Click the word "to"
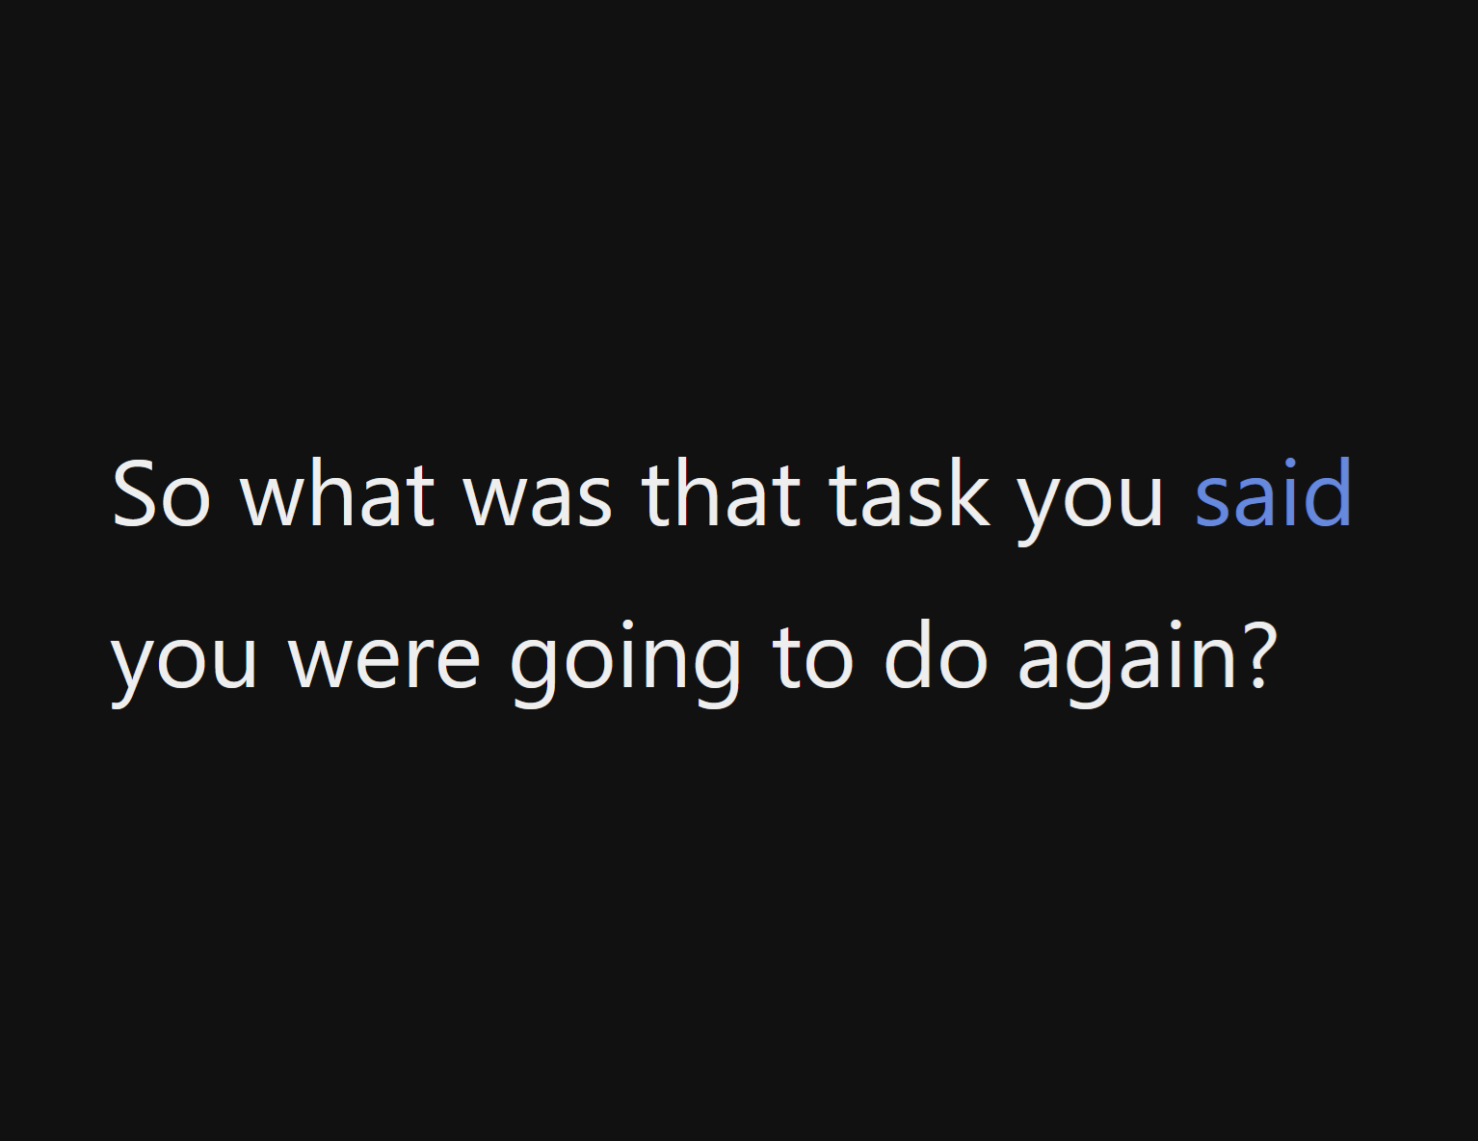The width and height of the screenshot is (1478, 1141). point(812,659)
